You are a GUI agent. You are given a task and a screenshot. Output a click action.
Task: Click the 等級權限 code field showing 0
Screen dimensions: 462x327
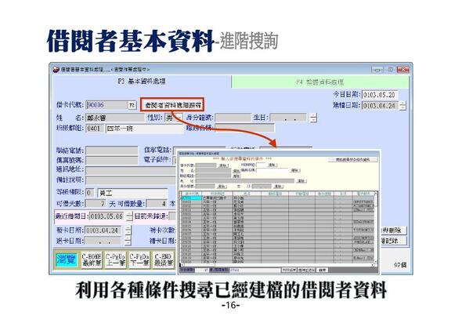click(x=89, y=193)
